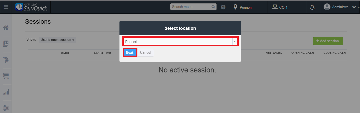The width and height of the screenshot is (360, 113).
Task: Click the search magnifier icon
Action: click(x=213, y=7)
